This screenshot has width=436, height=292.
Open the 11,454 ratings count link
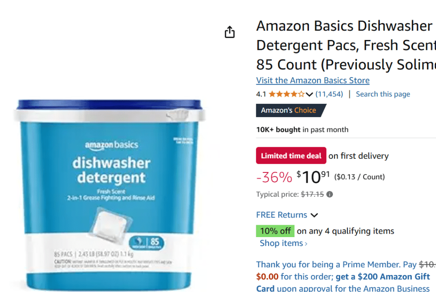click(x=329, y=94)
